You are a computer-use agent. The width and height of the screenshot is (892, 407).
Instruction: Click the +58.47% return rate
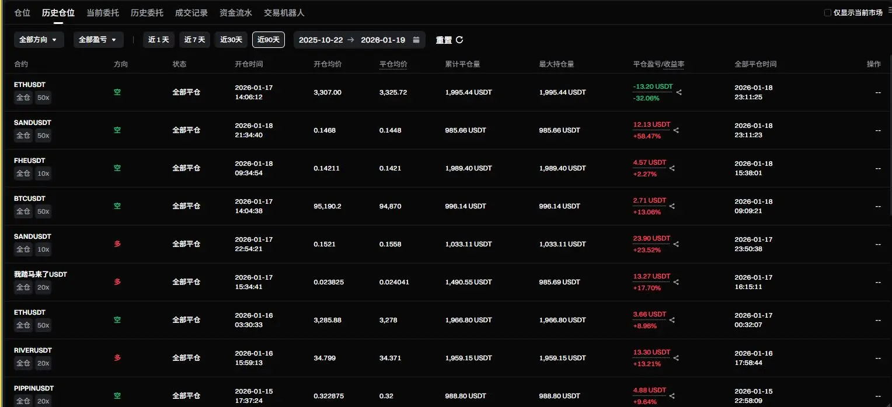pyautogui.click(x=647, y=136)
